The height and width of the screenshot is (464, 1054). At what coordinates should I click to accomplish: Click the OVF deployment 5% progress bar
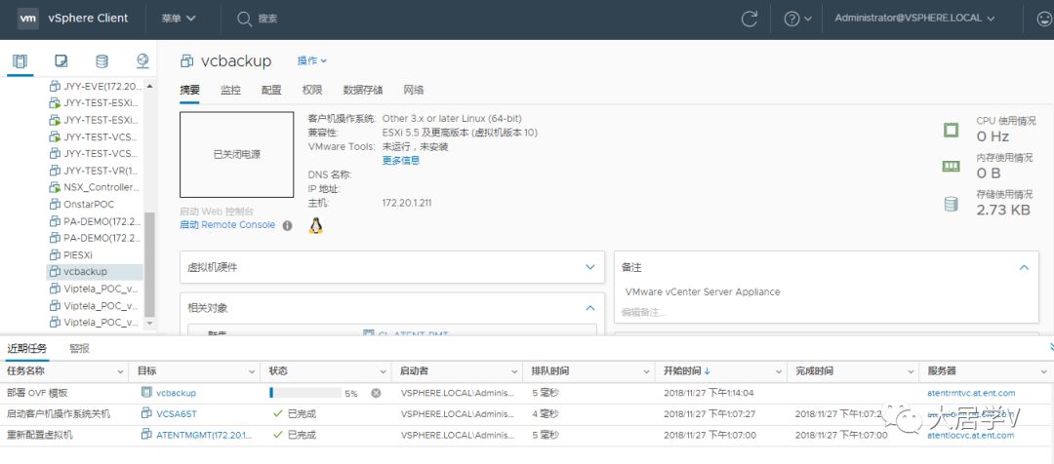[305, 393]
